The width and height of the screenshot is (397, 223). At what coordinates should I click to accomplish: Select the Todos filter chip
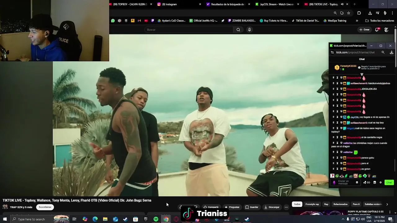[x=297, y=204]
